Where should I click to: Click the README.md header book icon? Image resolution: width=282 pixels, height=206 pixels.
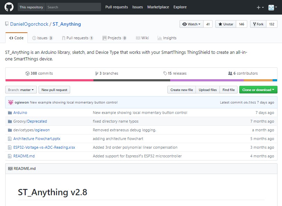tap(10, 168)
